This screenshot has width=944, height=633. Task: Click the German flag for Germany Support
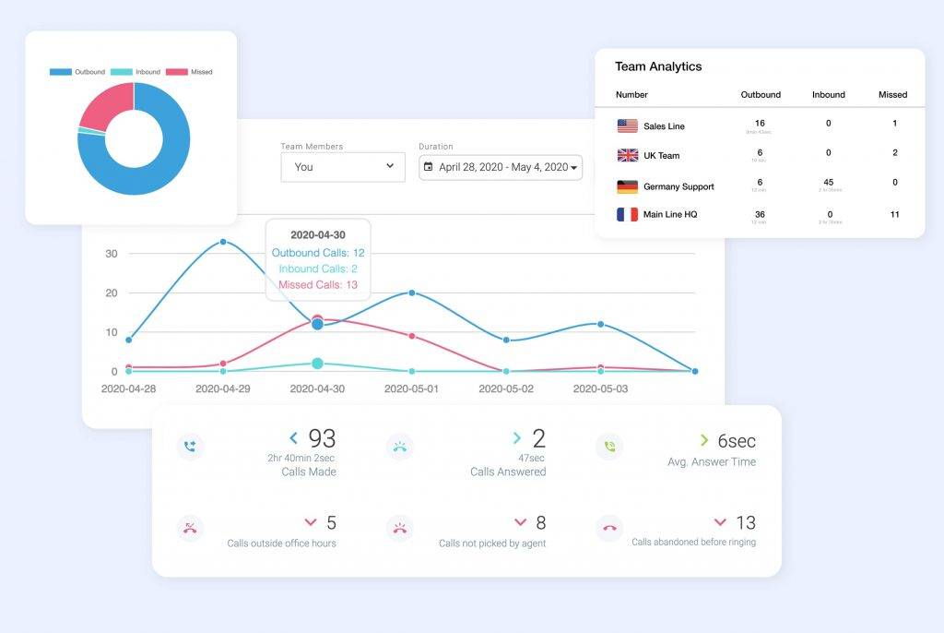627,186
